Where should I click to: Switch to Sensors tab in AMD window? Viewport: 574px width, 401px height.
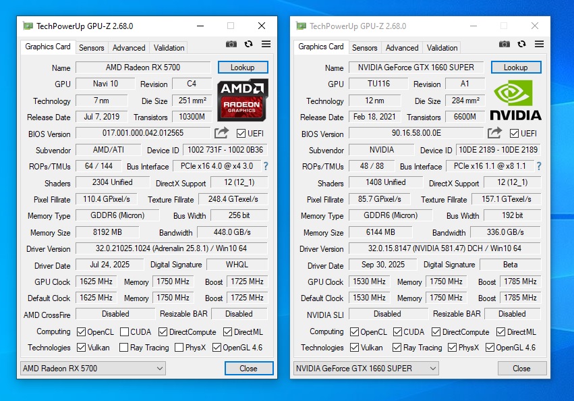click(92, 48)
